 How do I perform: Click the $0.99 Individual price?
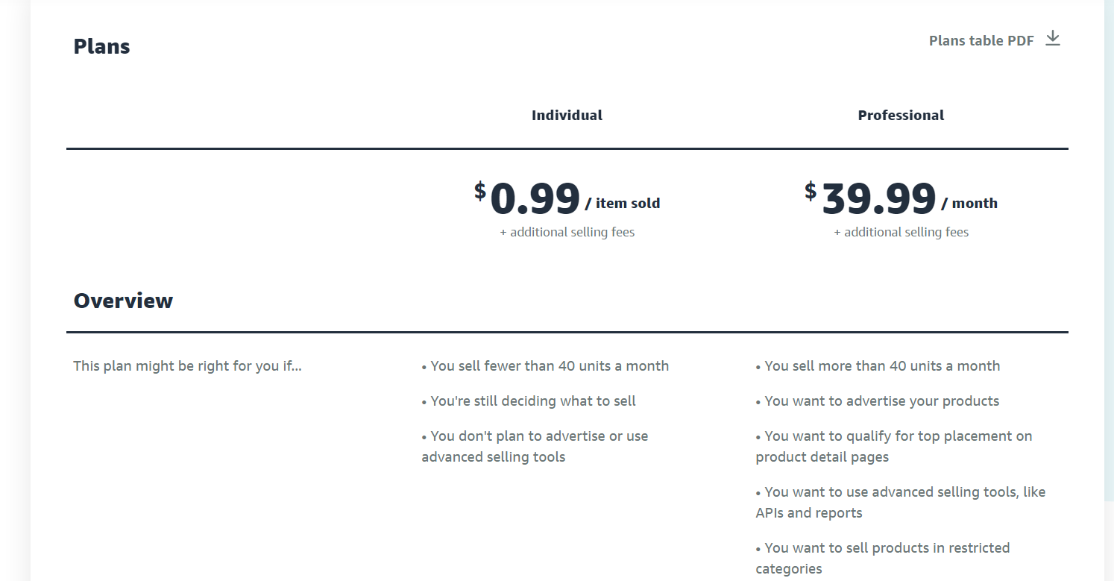click(x=527, y=199)
